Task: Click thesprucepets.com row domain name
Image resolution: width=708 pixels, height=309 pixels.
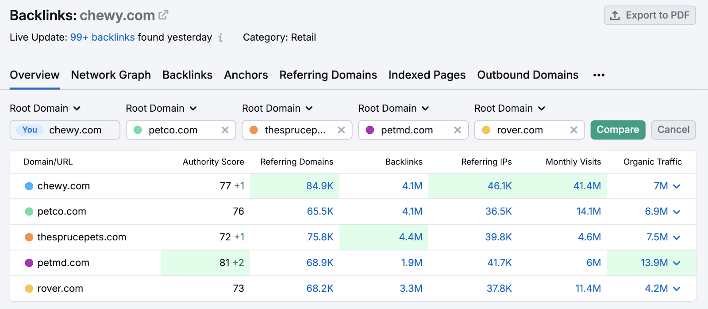Action: [x=82, y=237]
